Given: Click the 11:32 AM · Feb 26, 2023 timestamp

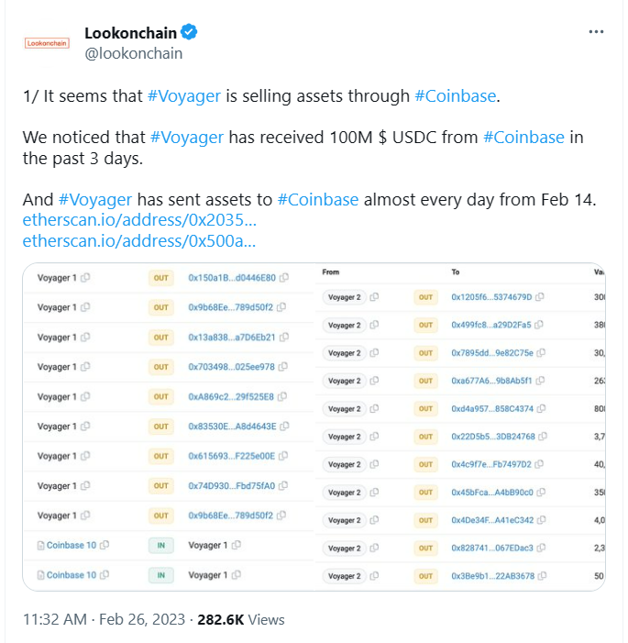Looking at the screenshot, I should pos(105,619).
